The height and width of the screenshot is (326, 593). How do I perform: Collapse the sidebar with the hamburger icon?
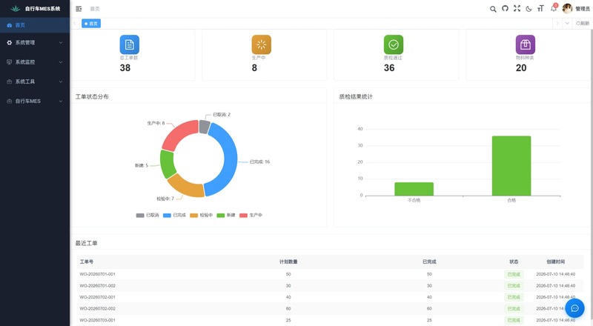[x=79, y=9]
